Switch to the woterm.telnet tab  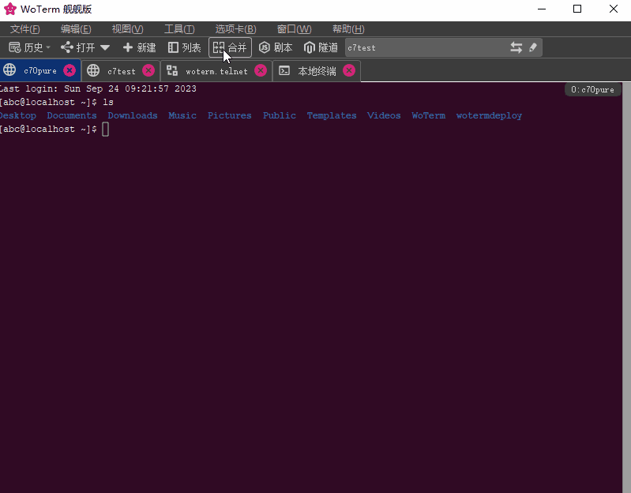click(216, 71)
